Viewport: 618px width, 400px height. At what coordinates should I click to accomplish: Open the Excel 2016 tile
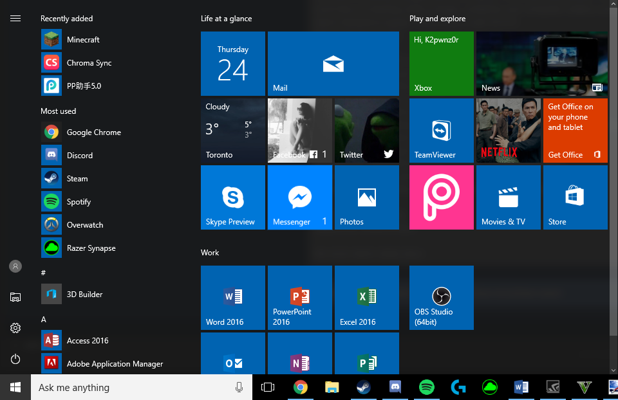pos(366,298)
